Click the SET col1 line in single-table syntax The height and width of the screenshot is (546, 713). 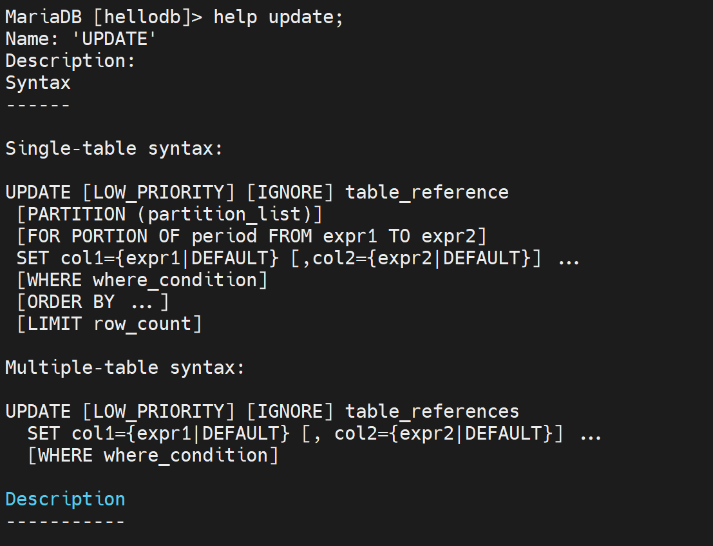pos(298,258)
